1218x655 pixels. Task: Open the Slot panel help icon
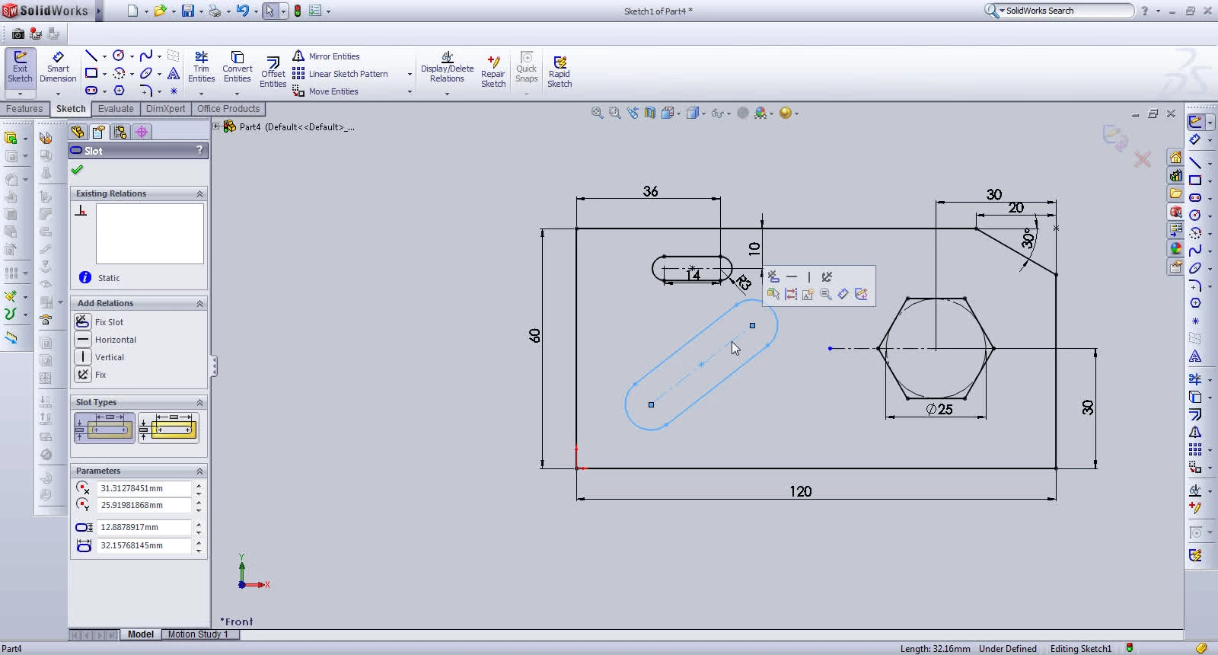coord(199,150)
